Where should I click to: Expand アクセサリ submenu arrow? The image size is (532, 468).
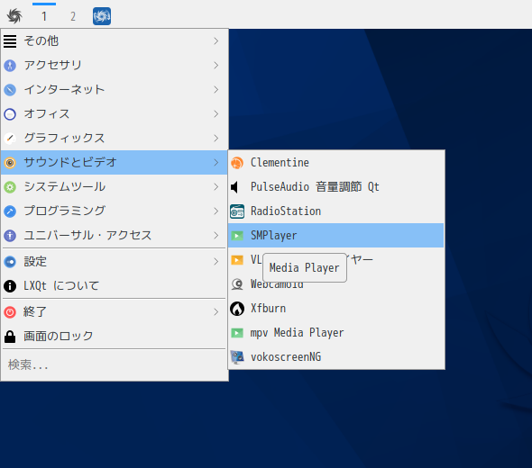point(216,66)
